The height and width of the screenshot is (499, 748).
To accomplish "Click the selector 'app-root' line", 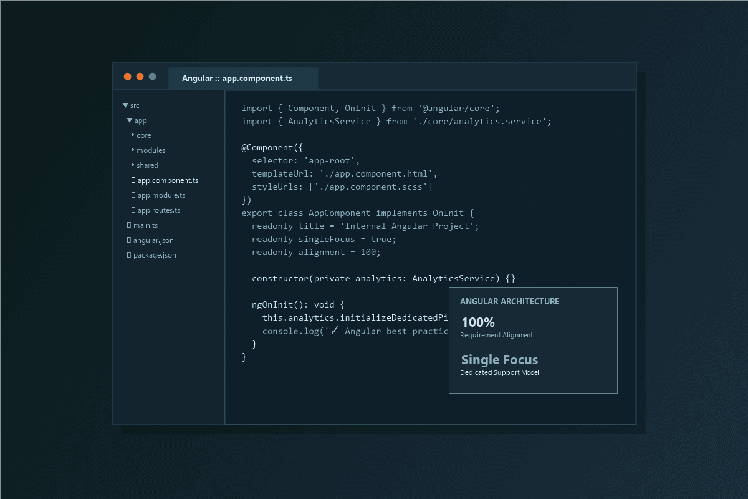I will (x=306, y=160).
